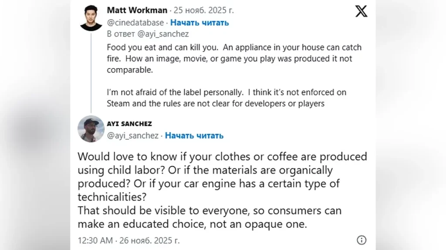Open the 12:30 AM timestamp link
The image size is (446, 250).
click(x=94, y=240)
